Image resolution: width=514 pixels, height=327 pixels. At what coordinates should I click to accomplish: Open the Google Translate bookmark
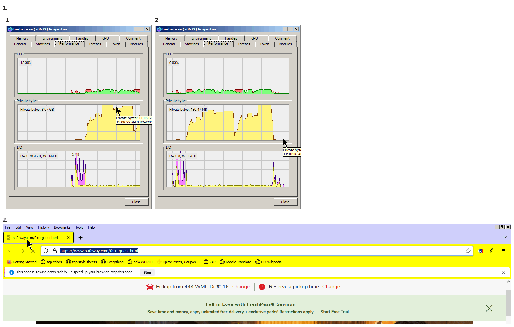click(235, 262)
